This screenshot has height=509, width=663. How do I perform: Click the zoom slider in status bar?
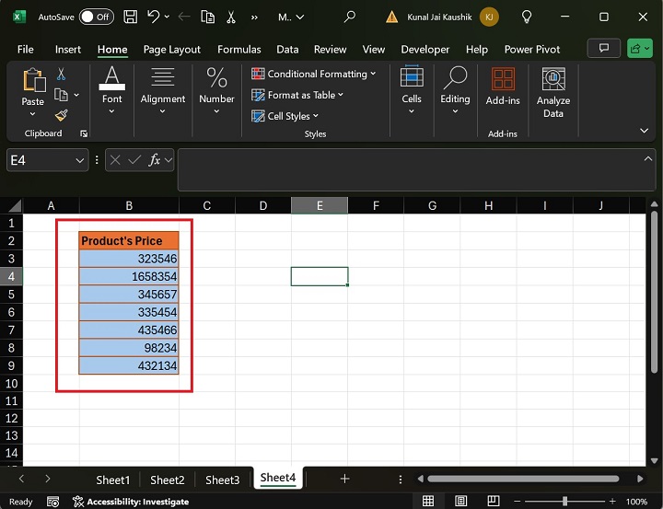(564, 502)
